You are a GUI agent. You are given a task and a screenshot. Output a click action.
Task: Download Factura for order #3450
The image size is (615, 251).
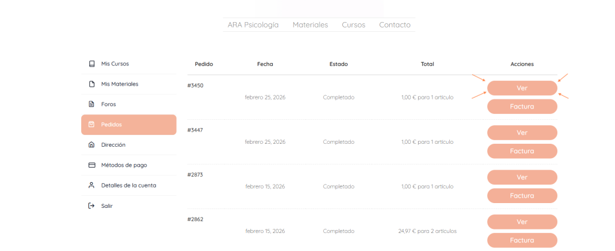tap(522, 107)
